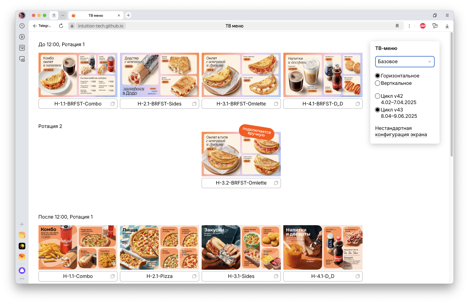Click copy icon beside H-2.1-Pizza
Screen dimensions: 469x304
(x=194, y=276)
